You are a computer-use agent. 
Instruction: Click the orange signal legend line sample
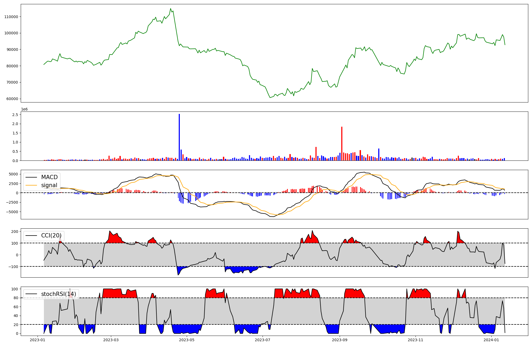click(x=32, y=185)
